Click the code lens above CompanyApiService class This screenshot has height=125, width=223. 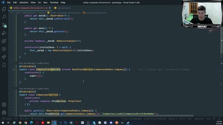[x=34, y=89]
